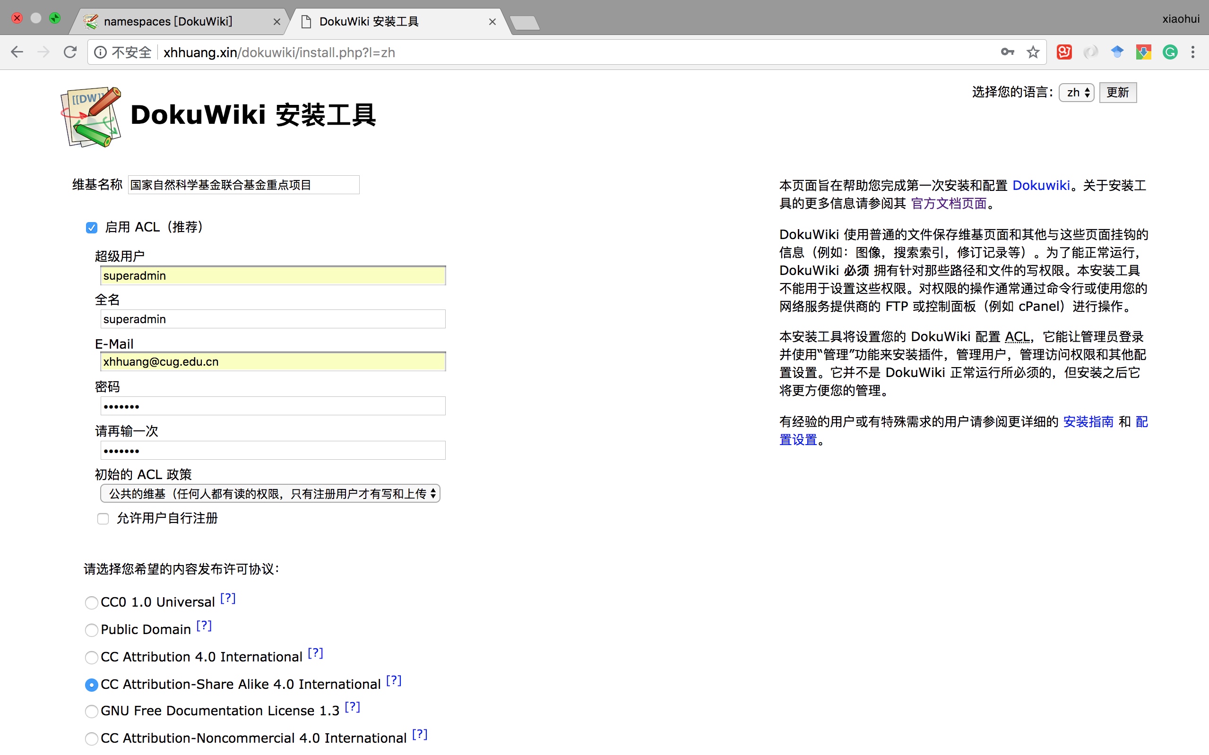This screenshot has width=1209, height=755.
Task: Open site info next to 不安全
Action: click(100, 52)
